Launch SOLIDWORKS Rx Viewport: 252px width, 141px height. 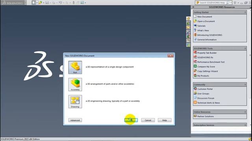tap(205, 58)
